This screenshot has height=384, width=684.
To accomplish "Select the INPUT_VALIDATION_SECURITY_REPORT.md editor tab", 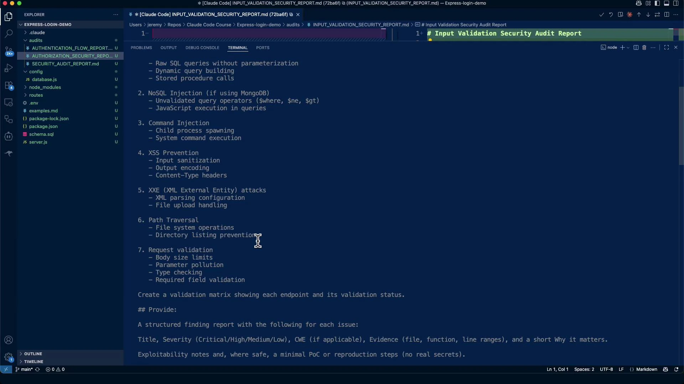I will click(214, 15).
